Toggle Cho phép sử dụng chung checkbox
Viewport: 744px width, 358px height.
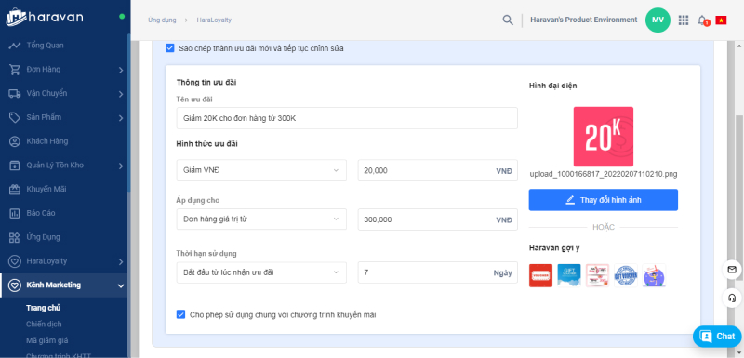click(x=180, y=314)
